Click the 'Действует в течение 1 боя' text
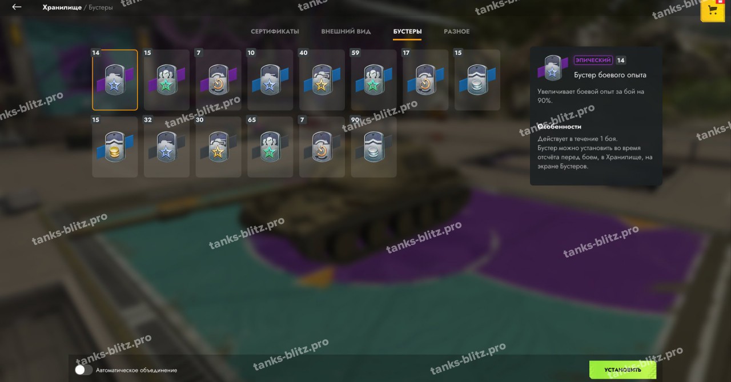 [x=577, y=139]
